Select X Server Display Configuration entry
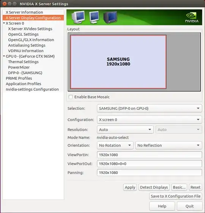Screen dimensions: 205x213 click(33, 18)
